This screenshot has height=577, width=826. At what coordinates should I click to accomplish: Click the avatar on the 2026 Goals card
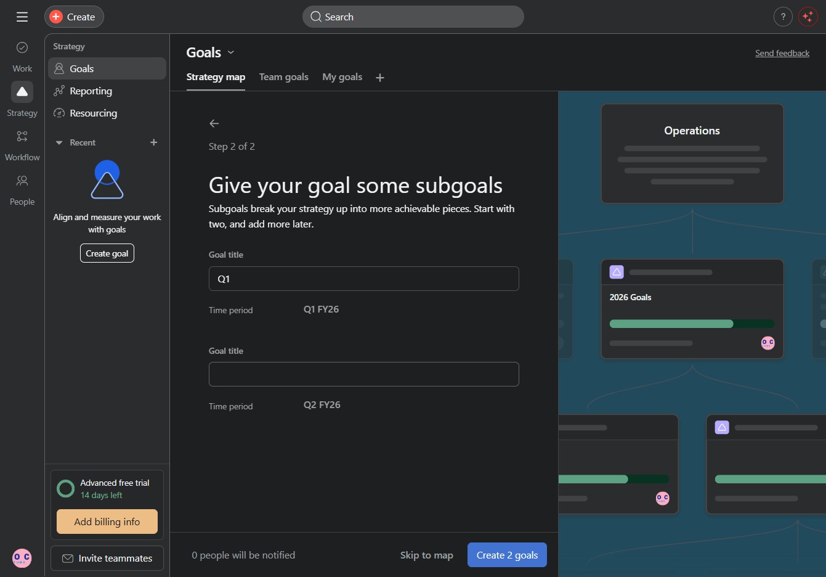click(767, 343)
